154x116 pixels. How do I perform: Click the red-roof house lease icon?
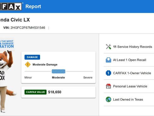108,86
